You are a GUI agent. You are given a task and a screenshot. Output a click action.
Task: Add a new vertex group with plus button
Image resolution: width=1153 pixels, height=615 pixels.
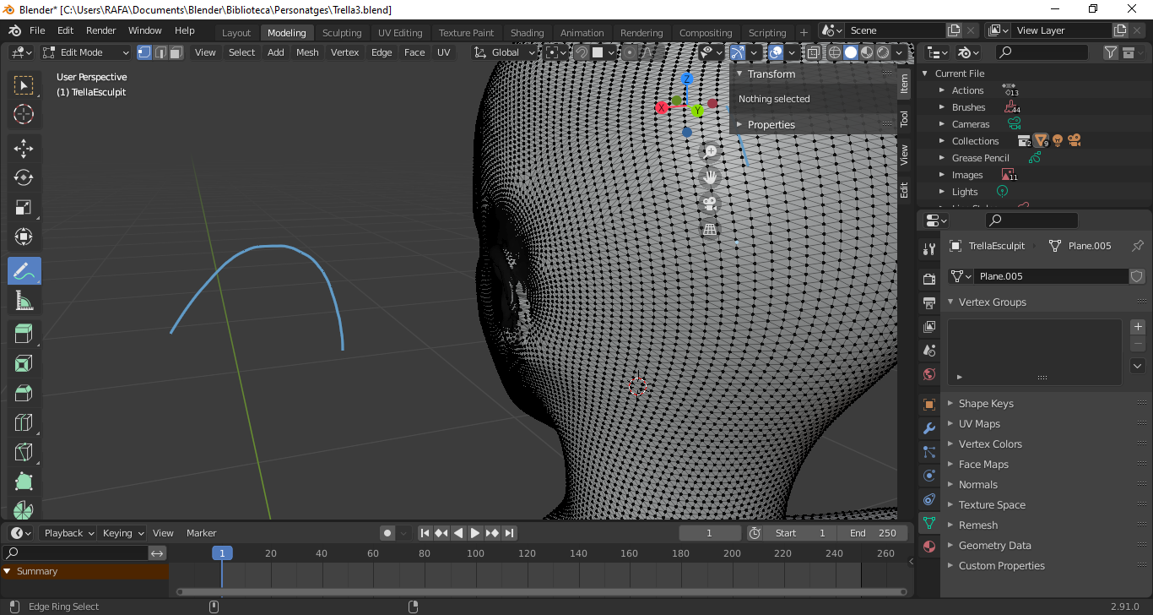point(1137,326)
